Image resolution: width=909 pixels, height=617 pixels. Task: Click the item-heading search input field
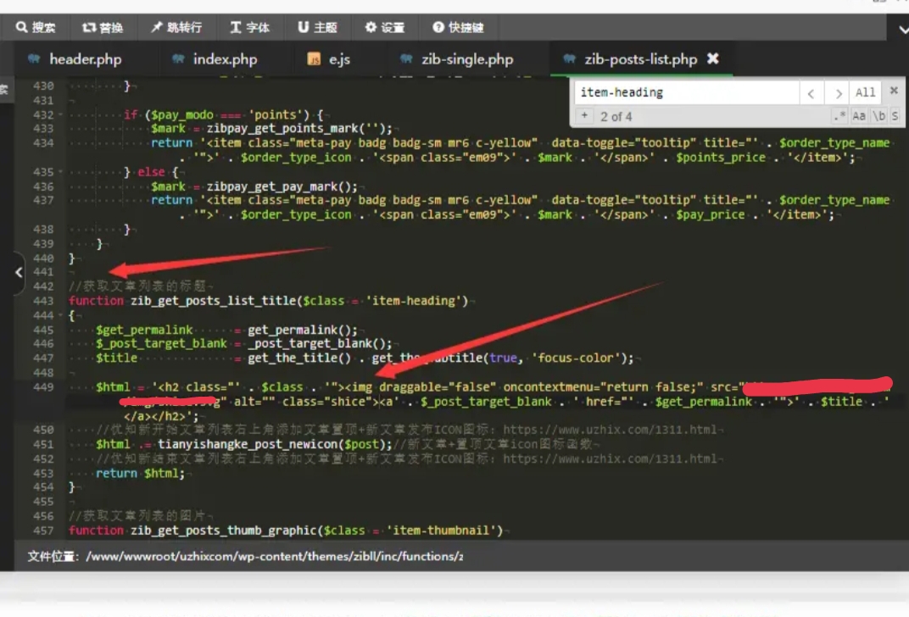[685, 92]
